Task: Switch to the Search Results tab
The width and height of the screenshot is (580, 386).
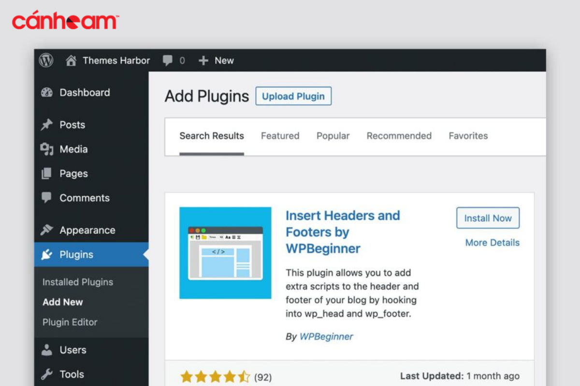Action: (x=212, y=136)
